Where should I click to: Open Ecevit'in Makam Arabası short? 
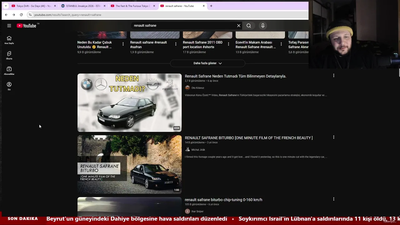pyautogui.click(x=256, y=45)
